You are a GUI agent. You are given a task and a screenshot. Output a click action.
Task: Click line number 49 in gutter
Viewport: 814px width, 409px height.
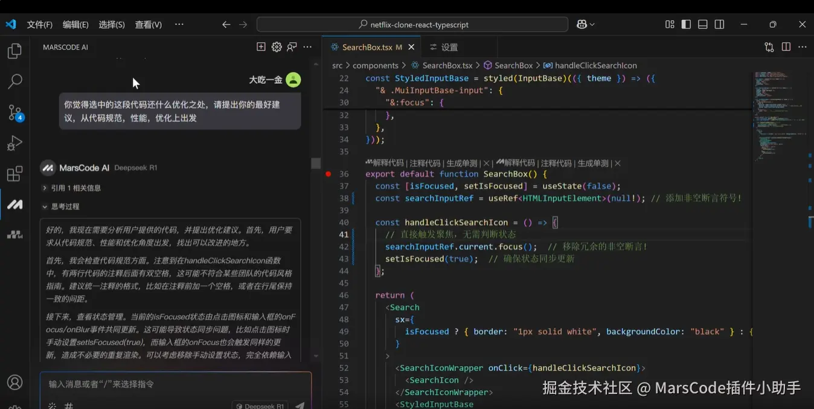point(344,332)
